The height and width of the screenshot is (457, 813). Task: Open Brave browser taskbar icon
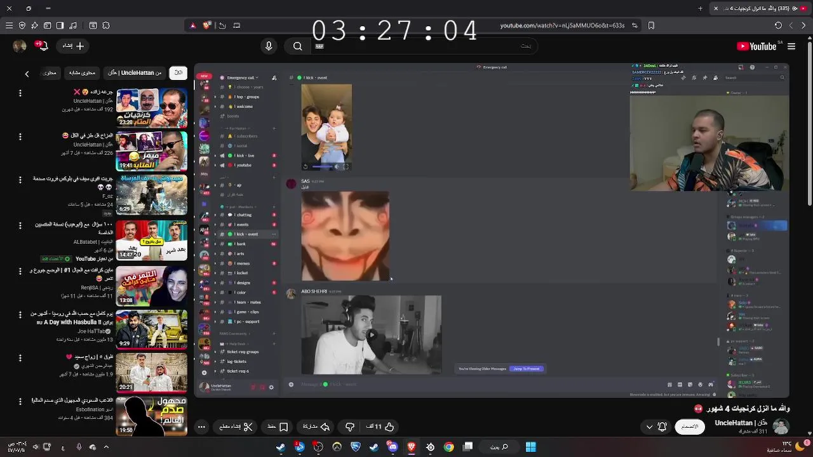tap(412, 447)
